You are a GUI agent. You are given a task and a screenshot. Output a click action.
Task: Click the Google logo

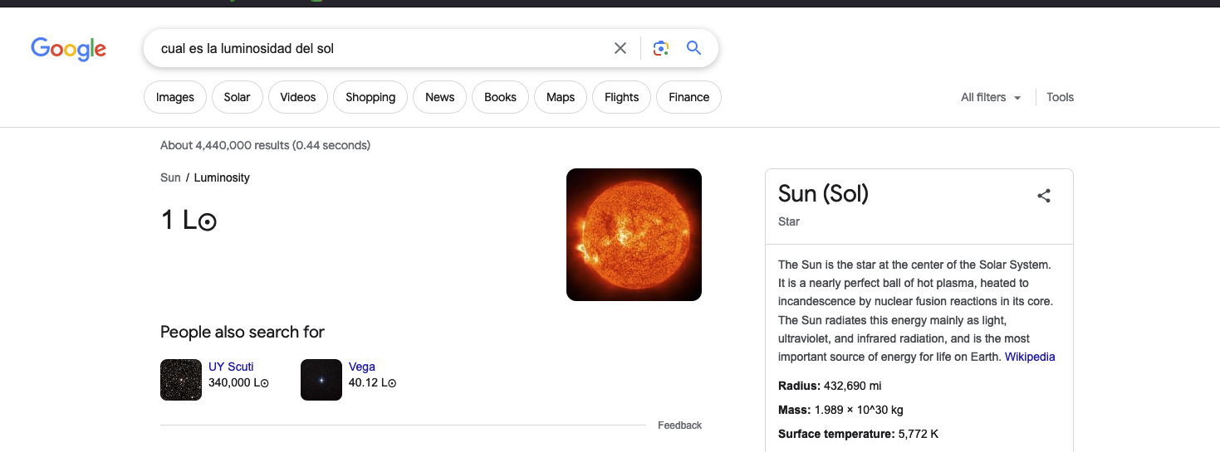pos(69,49)
